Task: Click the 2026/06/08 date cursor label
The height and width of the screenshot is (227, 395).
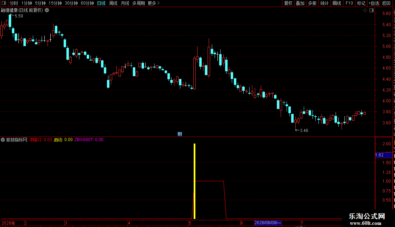Action: (267, 223)
